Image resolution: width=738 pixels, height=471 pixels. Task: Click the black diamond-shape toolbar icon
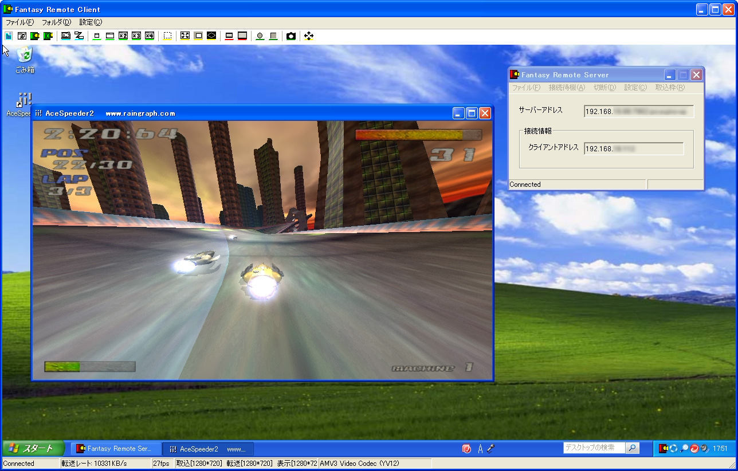coord(211,36)
